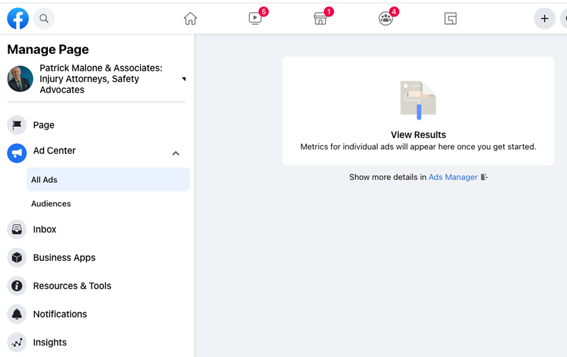Click the Insights graph icon
The height and width of the screenshot is (357, 567).
point(17,342)
